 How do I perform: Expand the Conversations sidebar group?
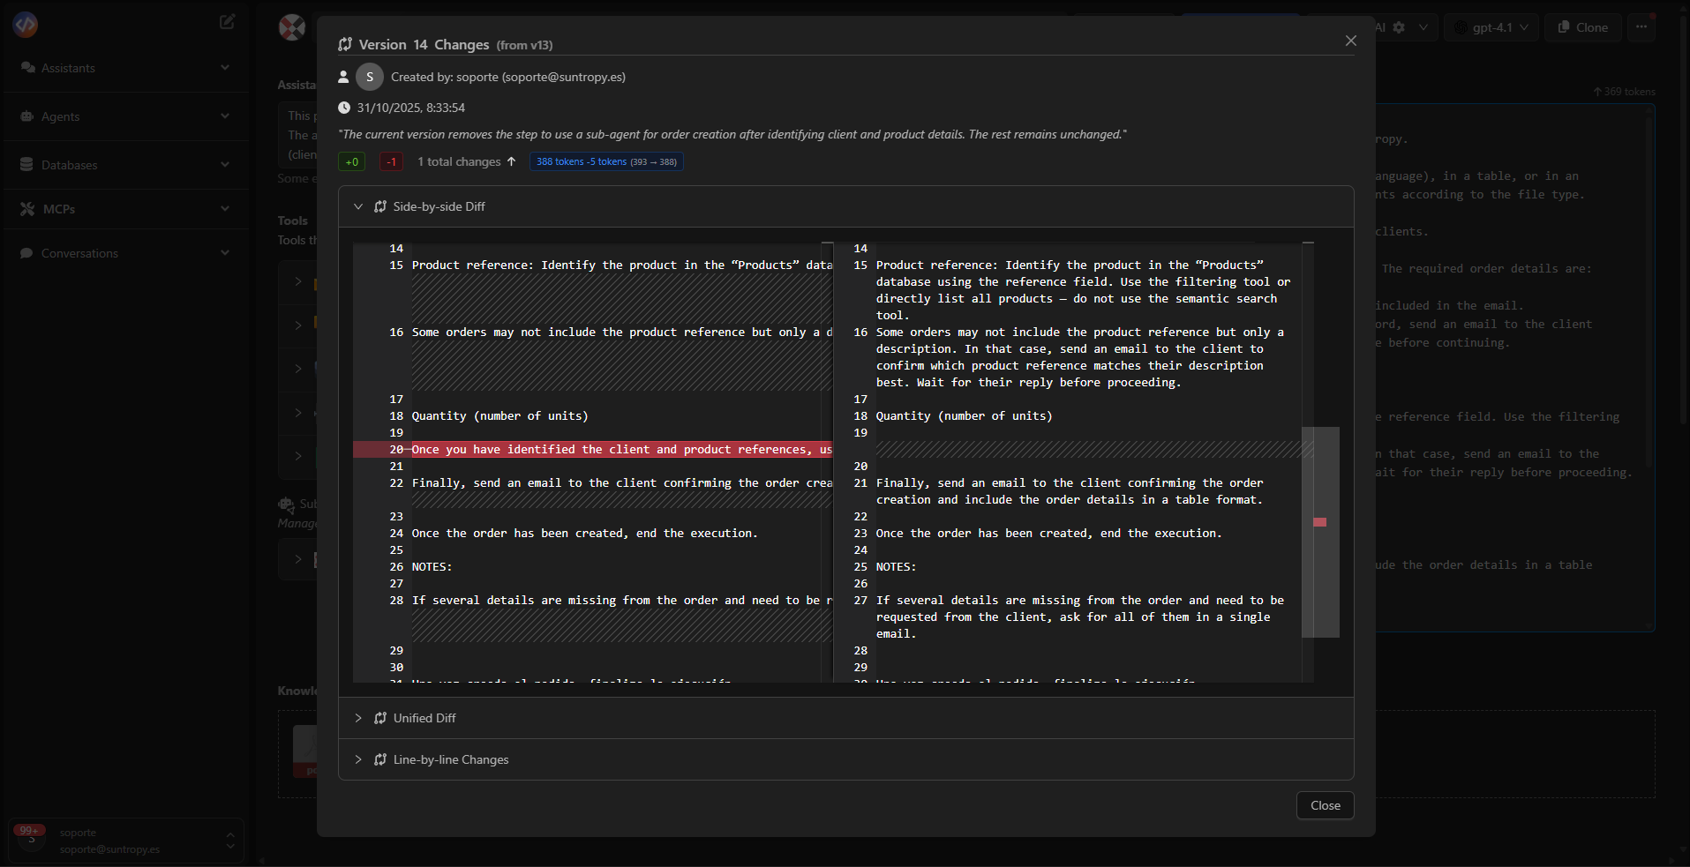pyautogui.click(x=225, y=253)
